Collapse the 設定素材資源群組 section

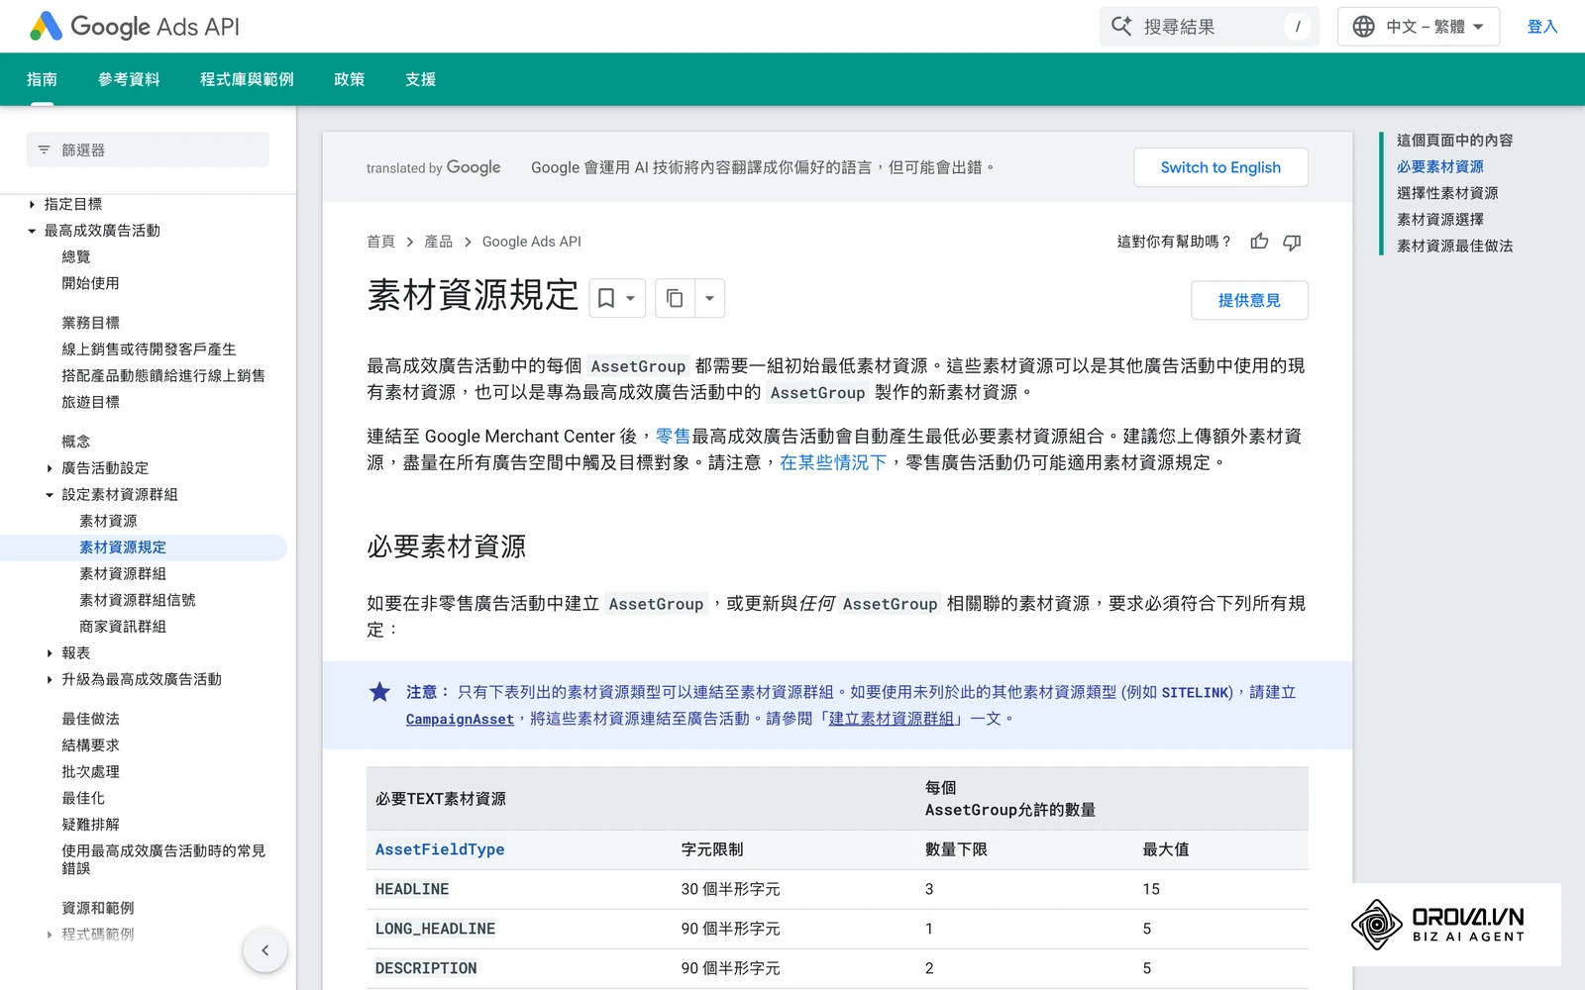50,495
